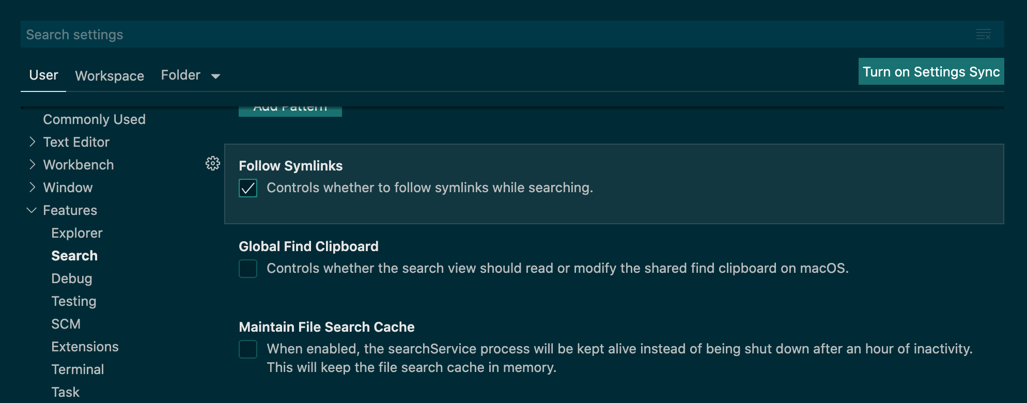
Task: Uncheck the Follow Symlinks checkbox
Action: 248,188
